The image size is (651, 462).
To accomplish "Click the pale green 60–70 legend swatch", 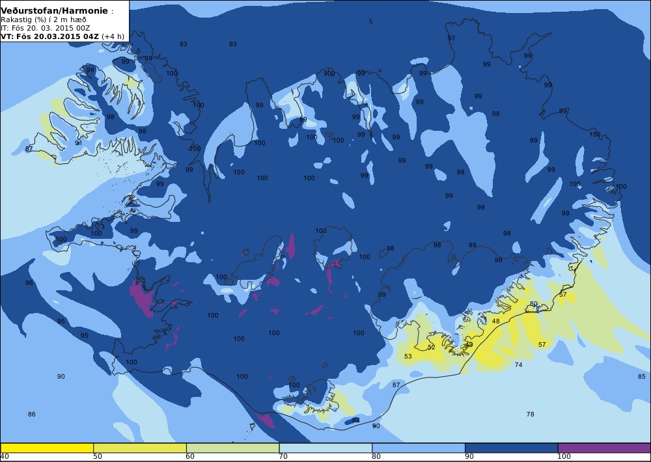I will tap(233, 448).
